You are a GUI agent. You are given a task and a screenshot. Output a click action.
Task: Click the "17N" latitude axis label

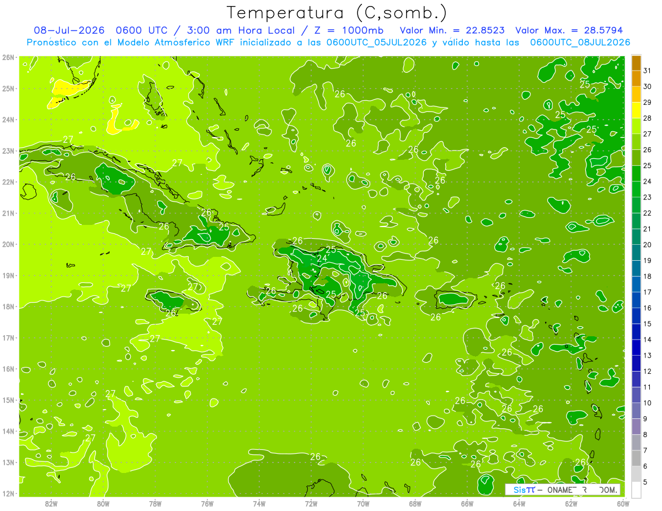pyautogui.click(x=8, y=337)
